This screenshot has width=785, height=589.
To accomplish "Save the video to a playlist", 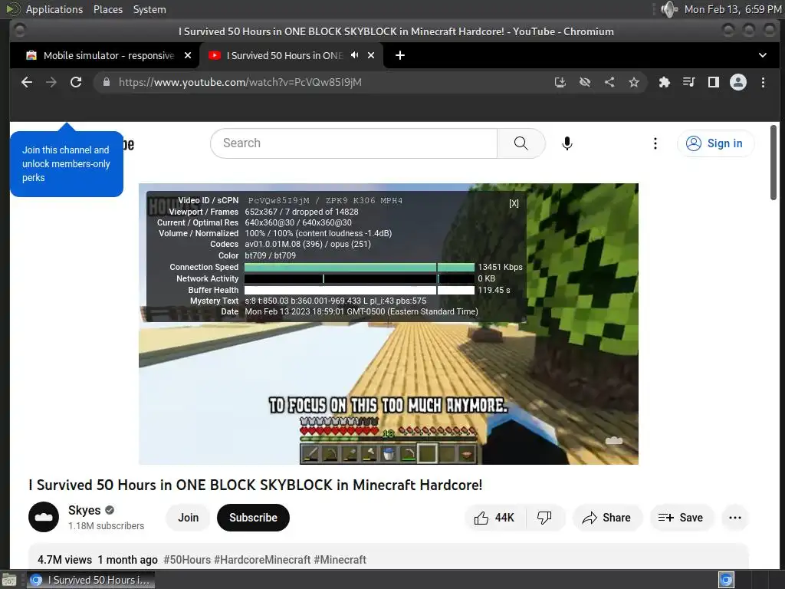I will [x=681, y=518].
